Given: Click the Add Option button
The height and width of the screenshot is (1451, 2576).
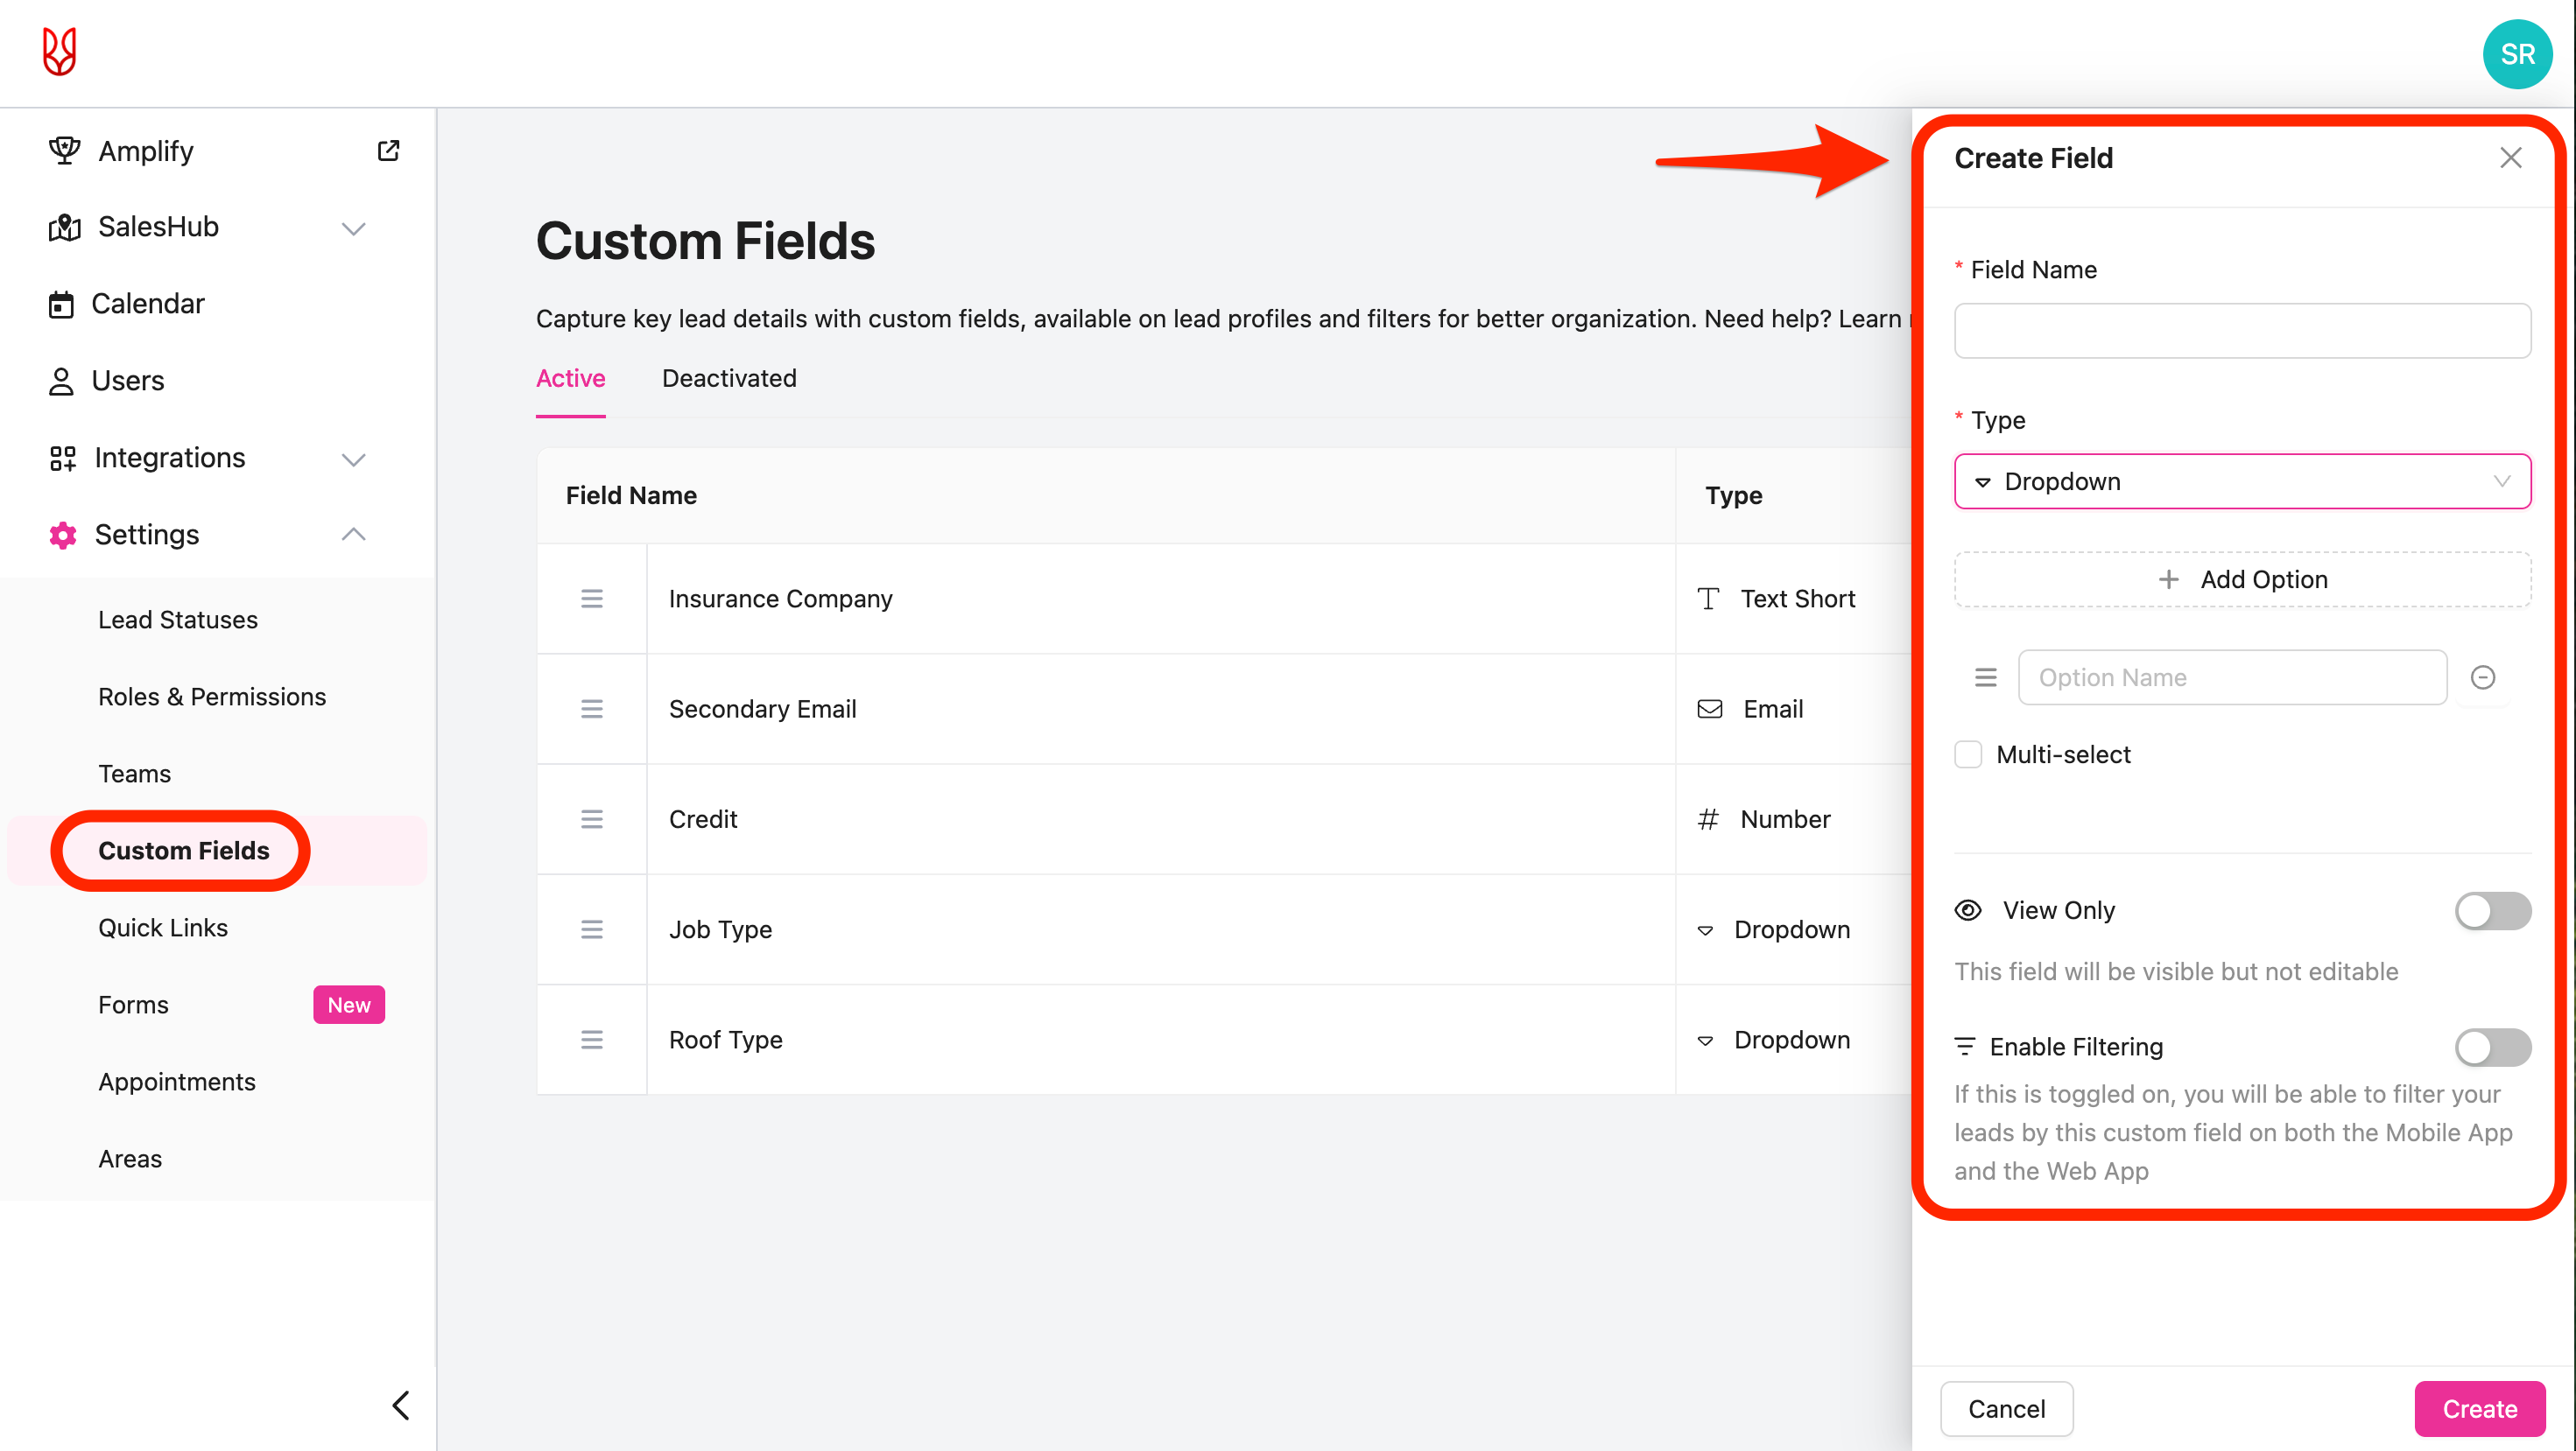Looking at the screenshot, I should pos(2242,579).
